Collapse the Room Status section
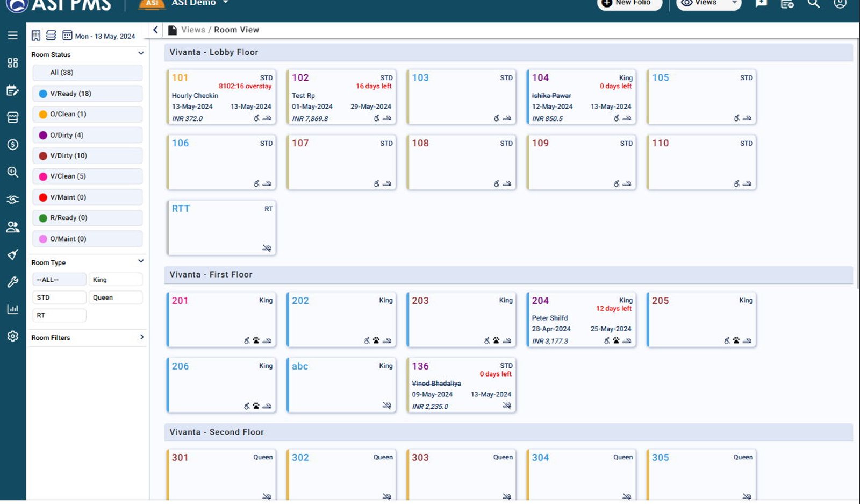Viewport: 860px width, 504px height. tap(141, 54)
